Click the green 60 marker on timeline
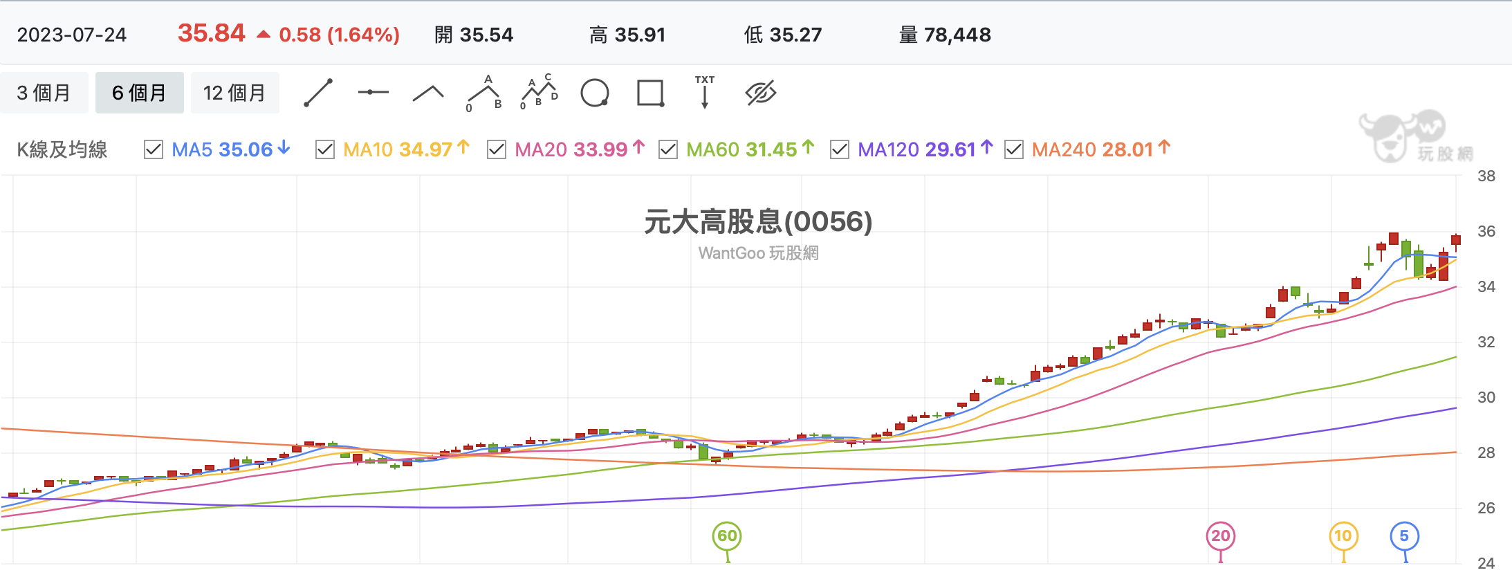Screen dimensions: 1512x577 (x=727, y=536)
